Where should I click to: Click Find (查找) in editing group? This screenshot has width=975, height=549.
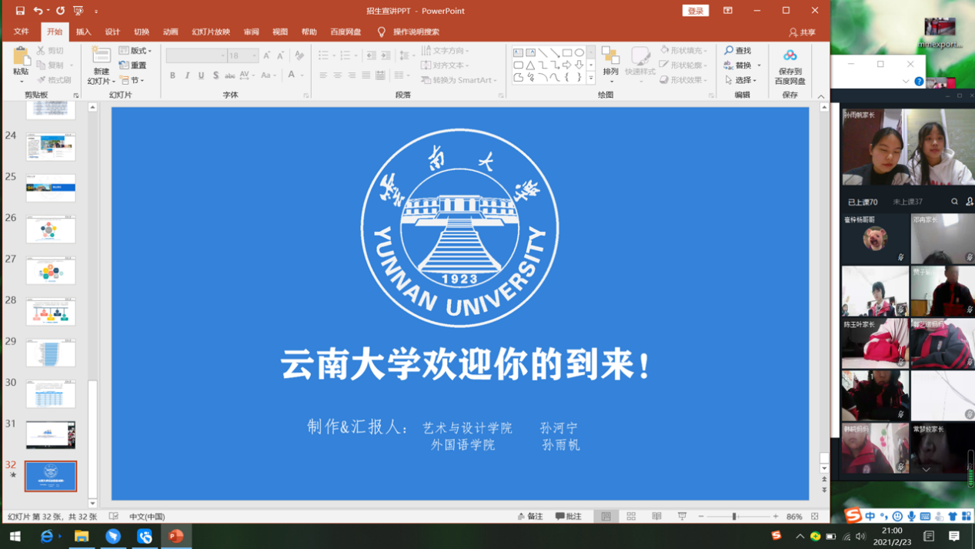[x=738, y=51]
